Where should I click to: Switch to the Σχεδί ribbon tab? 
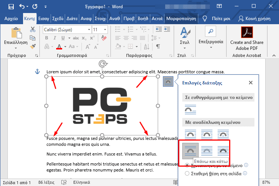[x=58, y=19]
